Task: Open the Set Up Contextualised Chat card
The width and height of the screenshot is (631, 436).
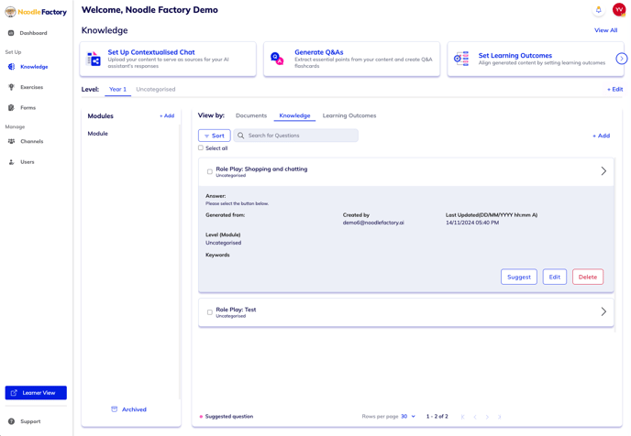Action: tap(168, 59)
